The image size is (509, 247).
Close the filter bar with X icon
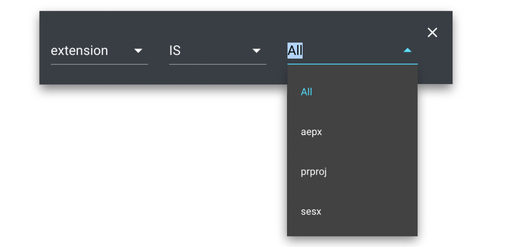point(432,32)
